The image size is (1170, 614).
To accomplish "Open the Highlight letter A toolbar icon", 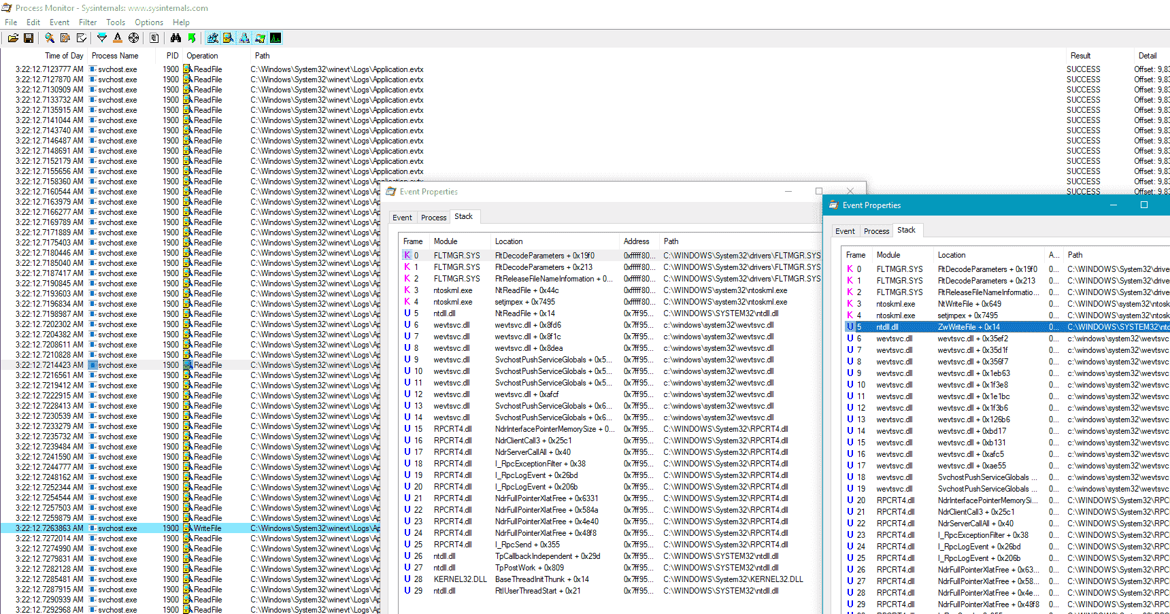I will (118, 38).
